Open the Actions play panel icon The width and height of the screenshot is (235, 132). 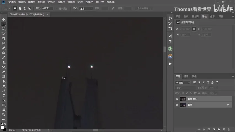(170, 64)
